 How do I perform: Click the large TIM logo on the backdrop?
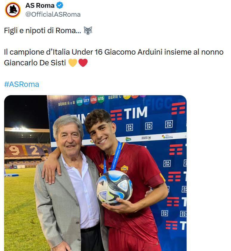(136, 113)
